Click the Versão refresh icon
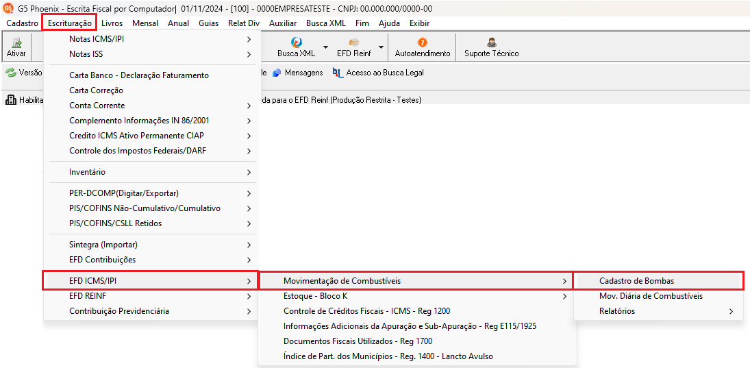This screenshot has height=368, width=750. click(x=10, y=73)
